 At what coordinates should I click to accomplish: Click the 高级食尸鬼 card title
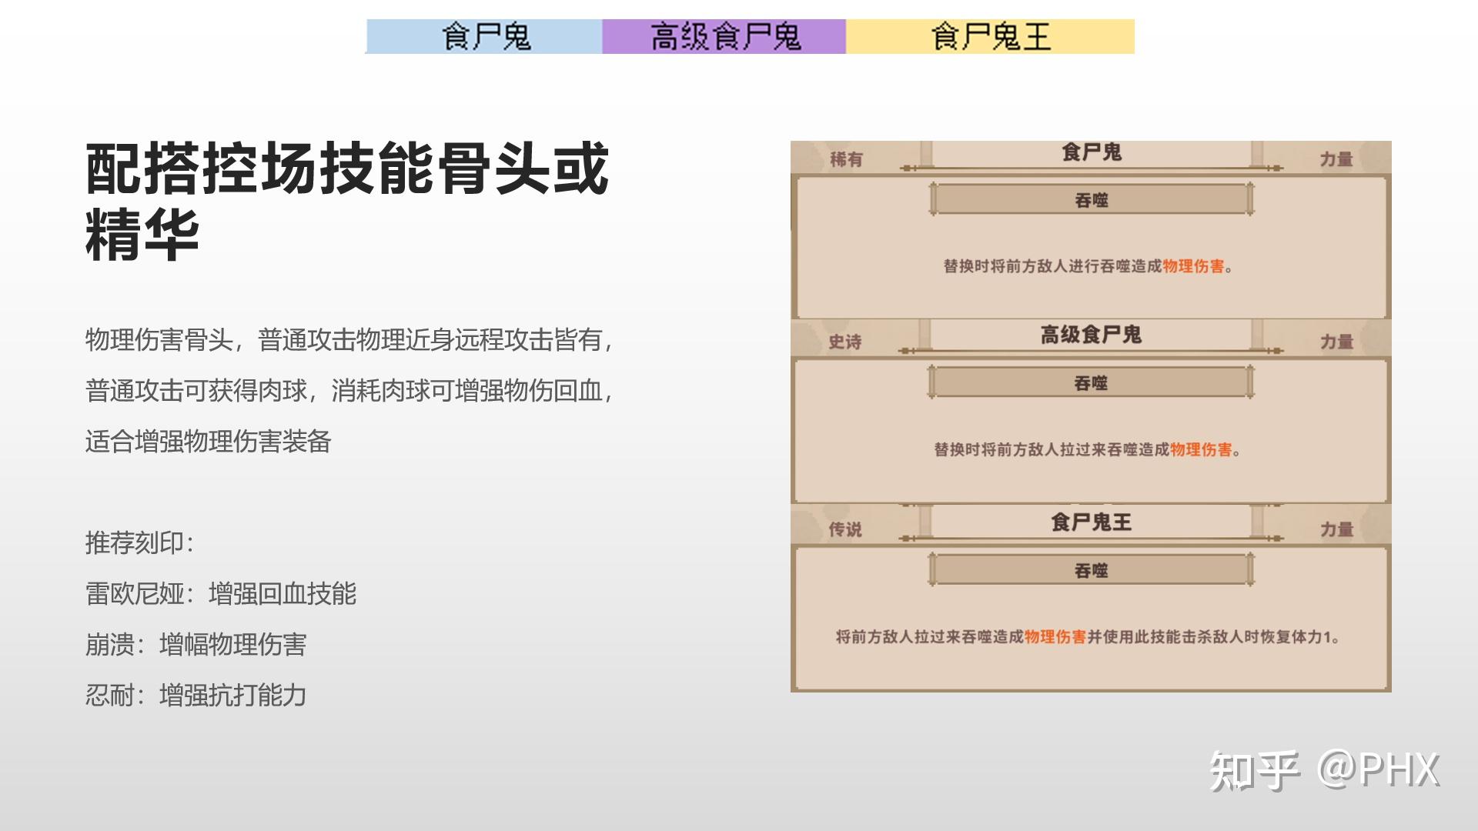[1091, 335]
